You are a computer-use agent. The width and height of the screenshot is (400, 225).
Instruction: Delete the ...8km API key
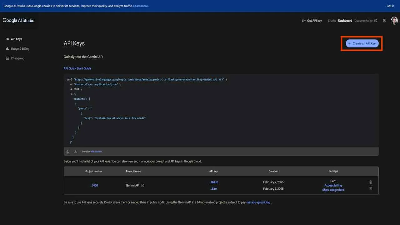(371, 188)
